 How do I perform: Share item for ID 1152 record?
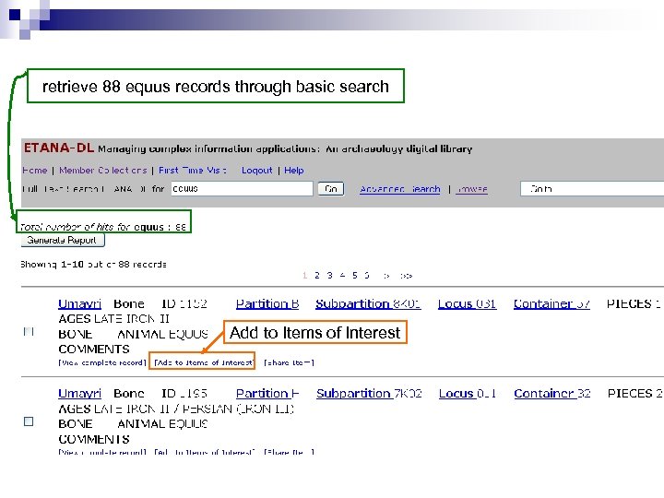click(289, 362)
